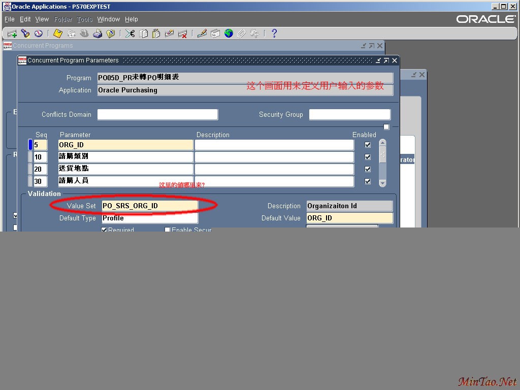Click the parameter list scroll down arrow
The height and width of the screenshot is (390, 520).
click(x=382, y=183)
